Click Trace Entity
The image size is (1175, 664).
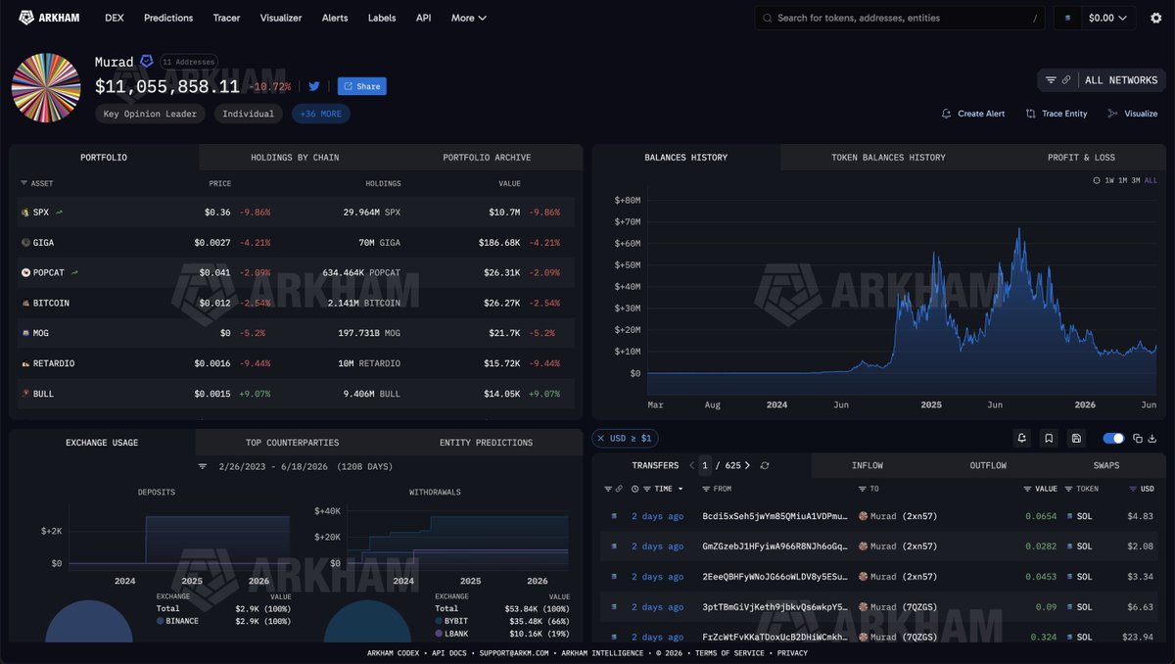point(1057,114)
